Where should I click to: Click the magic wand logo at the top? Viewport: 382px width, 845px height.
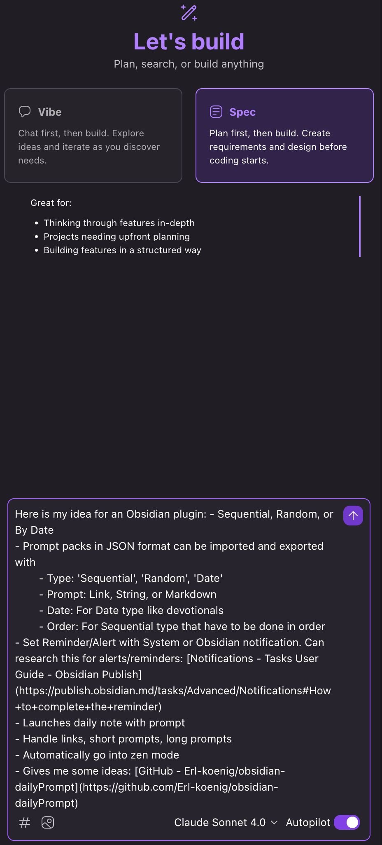tap(190, 13)
